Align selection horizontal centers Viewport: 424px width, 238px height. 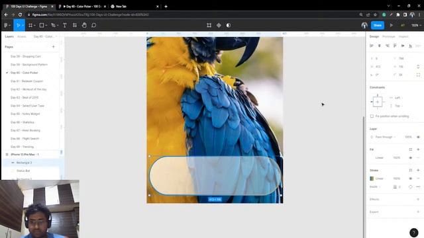pyautogui.click(x=380, y=46)
